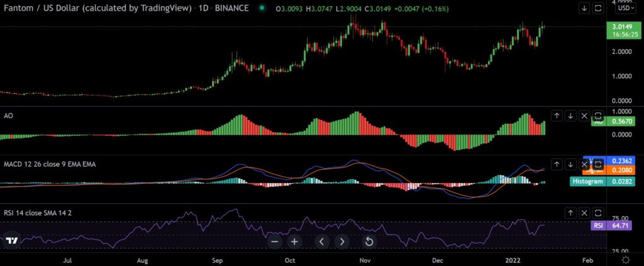Delete the RSI indicator pane
644x266 pixels.
(x=584, y=213)
